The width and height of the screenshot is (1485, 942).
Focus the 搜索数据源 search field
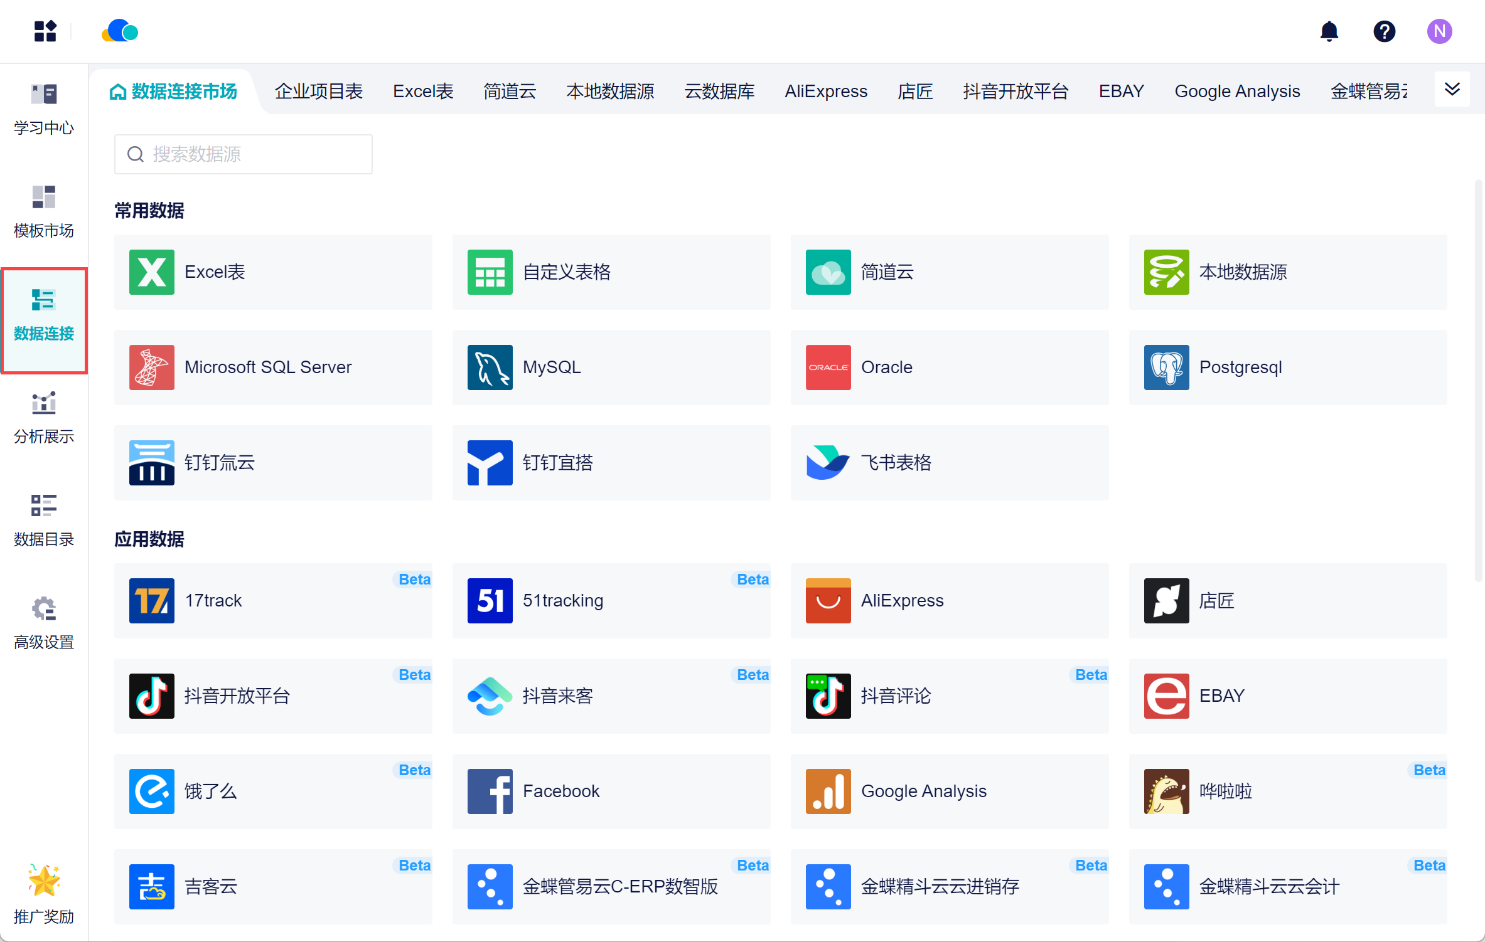point(244,154)
